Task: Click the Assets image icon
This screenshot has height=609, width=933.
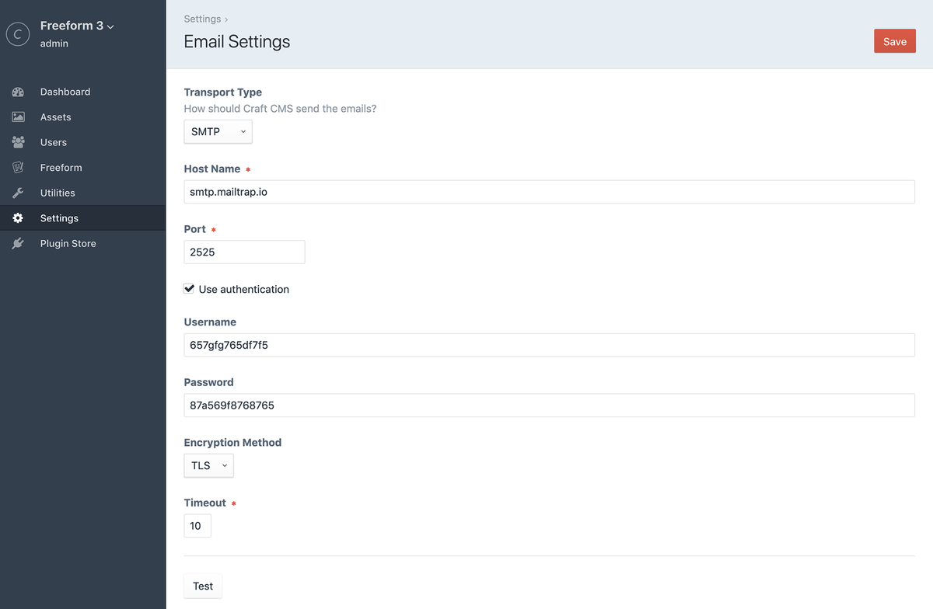Action: click(18, 117)
